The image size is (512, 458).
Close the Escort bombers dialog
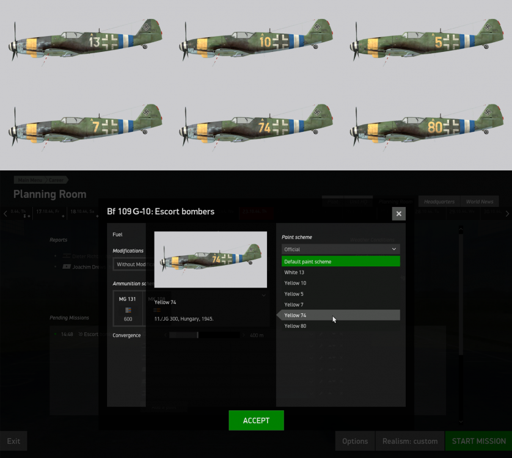(398, 214)
